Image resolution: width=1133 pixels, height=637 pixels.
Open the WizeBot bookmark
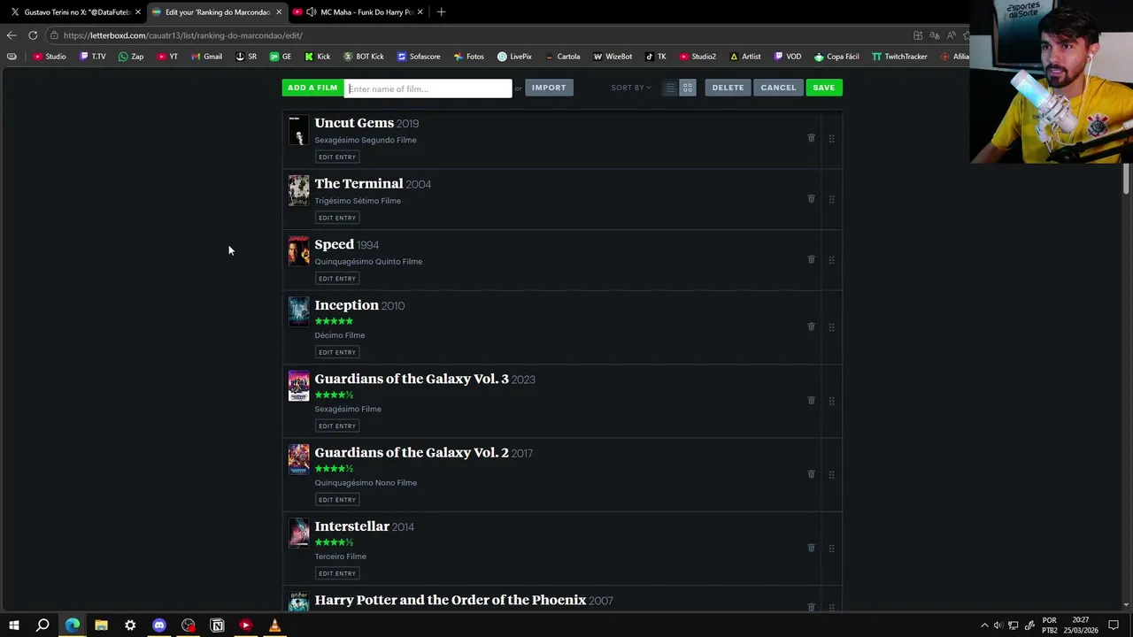point(613,57)
